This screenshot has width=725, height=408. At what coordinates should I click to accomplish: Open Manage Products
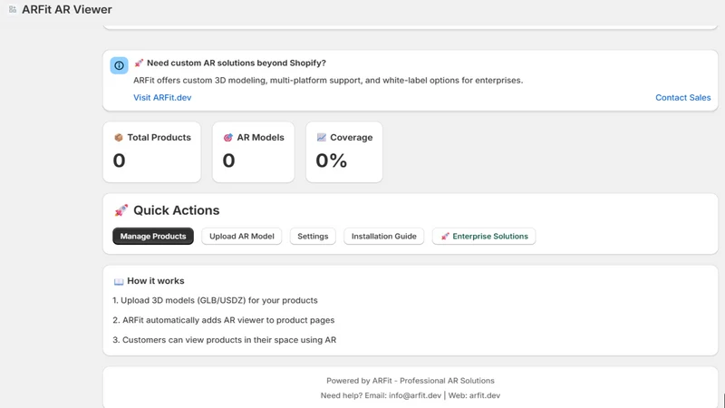click(153, 236)
